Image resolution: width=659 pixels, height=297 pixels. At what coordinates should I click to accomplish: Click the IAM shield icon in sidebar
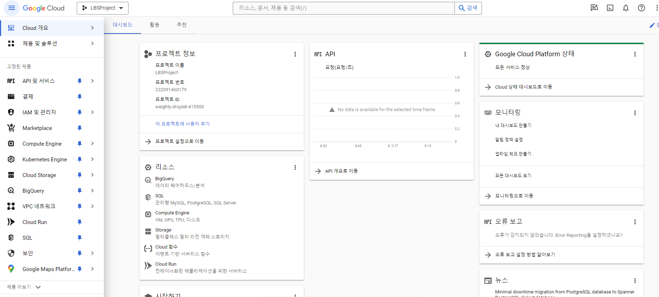coord(11,112)
